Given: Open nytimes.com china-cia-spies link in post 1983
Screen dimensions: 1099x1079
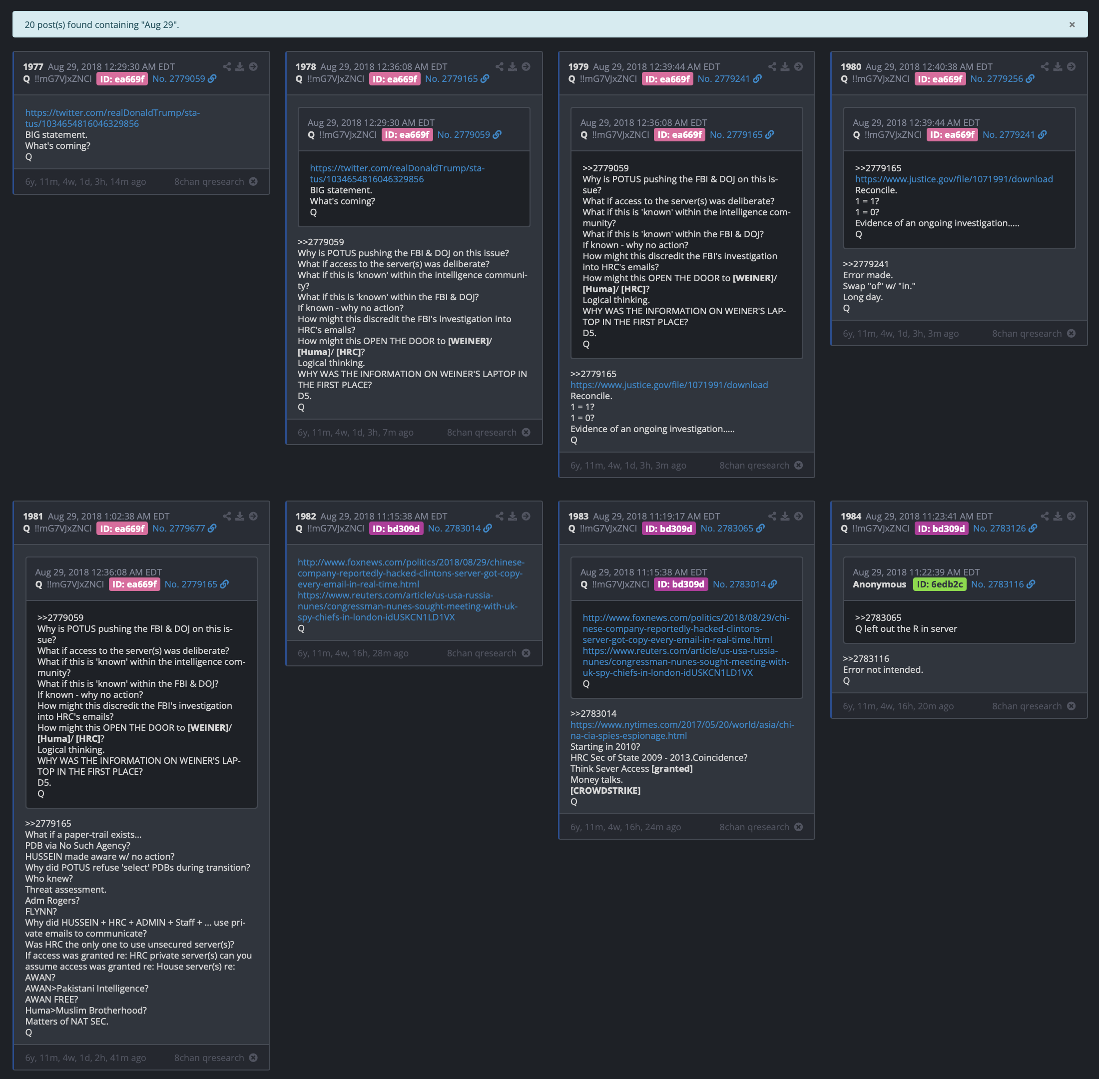Looking at the screenshot, I should [x=682, y=730].
